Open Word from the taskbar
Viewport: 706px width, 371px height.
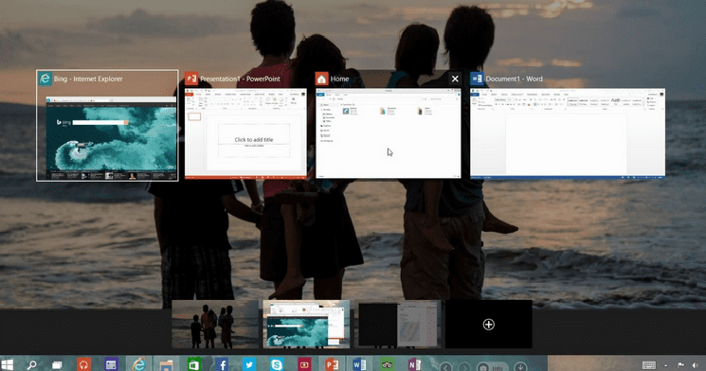359,364
